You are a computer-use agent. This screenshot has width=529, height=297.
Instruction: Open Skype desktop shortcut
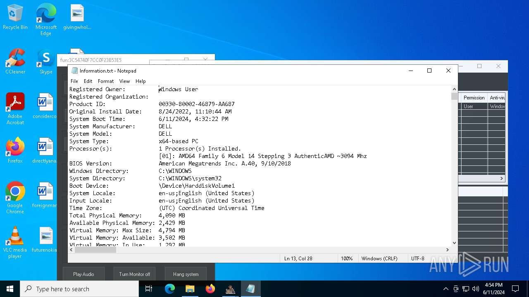point(46,62)
